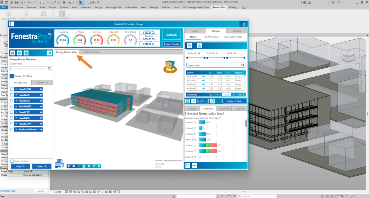The width and height of the screenshot is (369, 198).
Task: Click the video camera icon in viewer toolbar
Action: 74,166
